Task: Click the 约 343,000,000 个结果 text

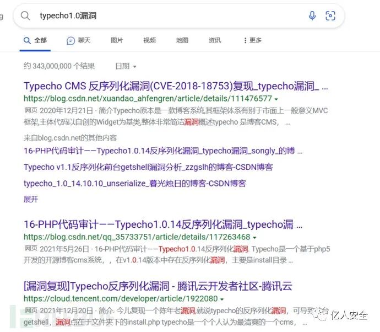Action: click(x=59, y=66)
